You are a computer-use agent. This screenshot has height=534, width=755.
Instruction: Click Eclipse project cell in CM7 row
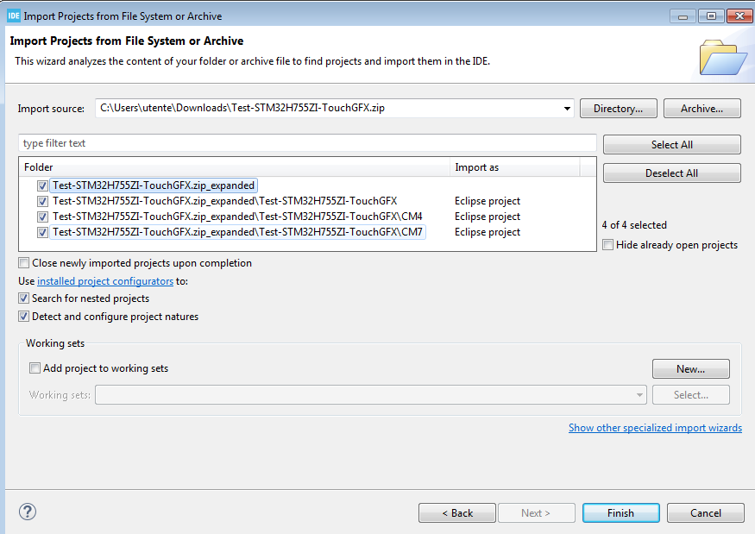488,232
